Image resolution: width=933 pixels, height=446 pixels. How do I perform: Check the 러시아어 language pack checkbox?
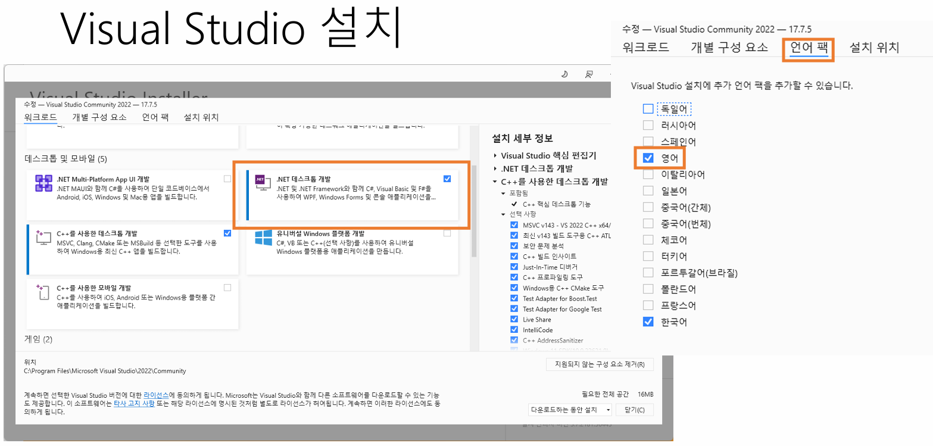648,125
